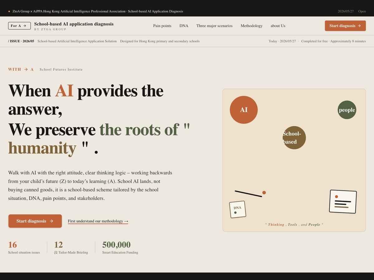The image size is (374, 280).
Task: Click the 'WITH → A' label
Action: tap(21, 69)
